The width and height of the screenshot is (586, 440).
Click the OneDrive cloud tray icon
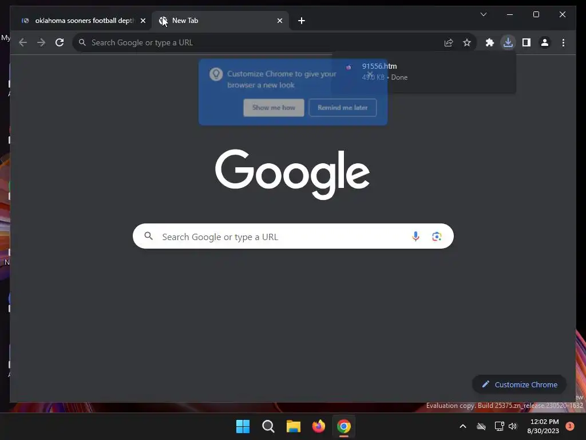click(x=481, y=426)
